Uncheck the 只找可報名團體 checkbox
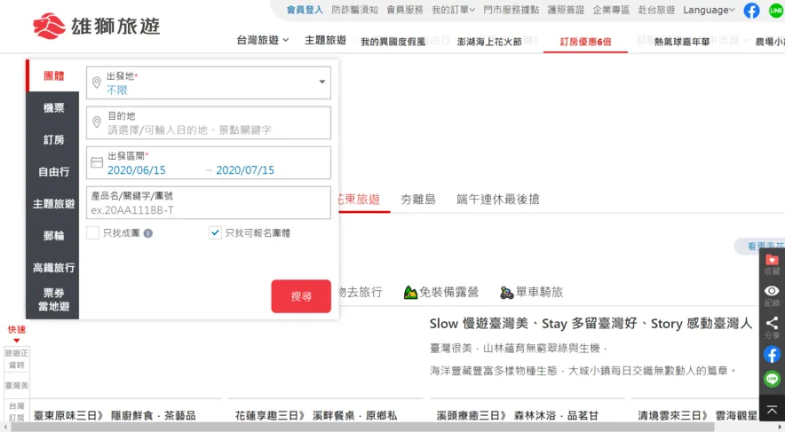The image size is (785, 432). click(x=215, y=233)
